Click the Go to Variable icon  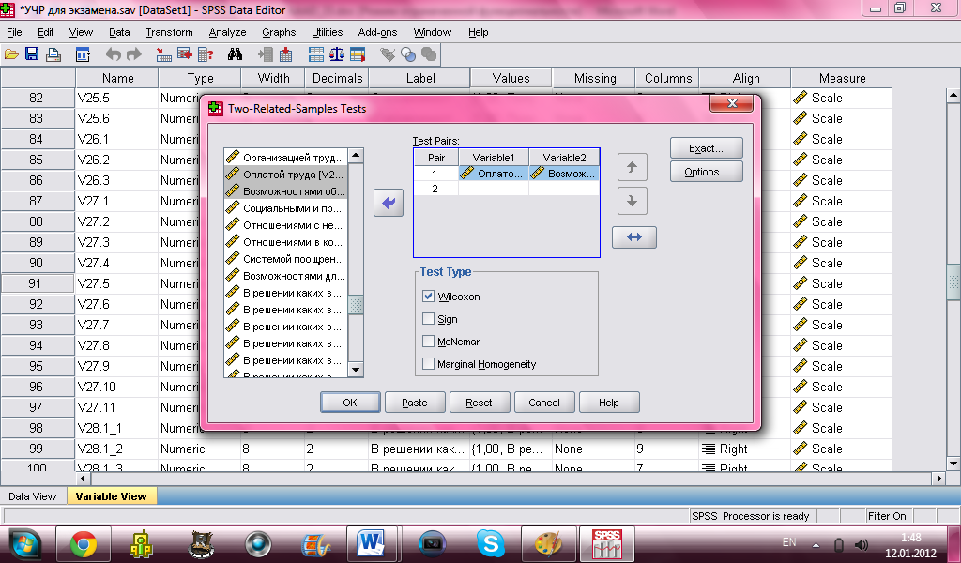185,54
